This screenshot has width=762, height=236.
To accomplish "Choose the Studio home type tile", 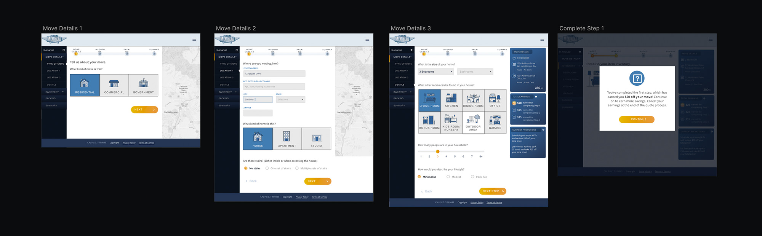I will pos(316,139).
